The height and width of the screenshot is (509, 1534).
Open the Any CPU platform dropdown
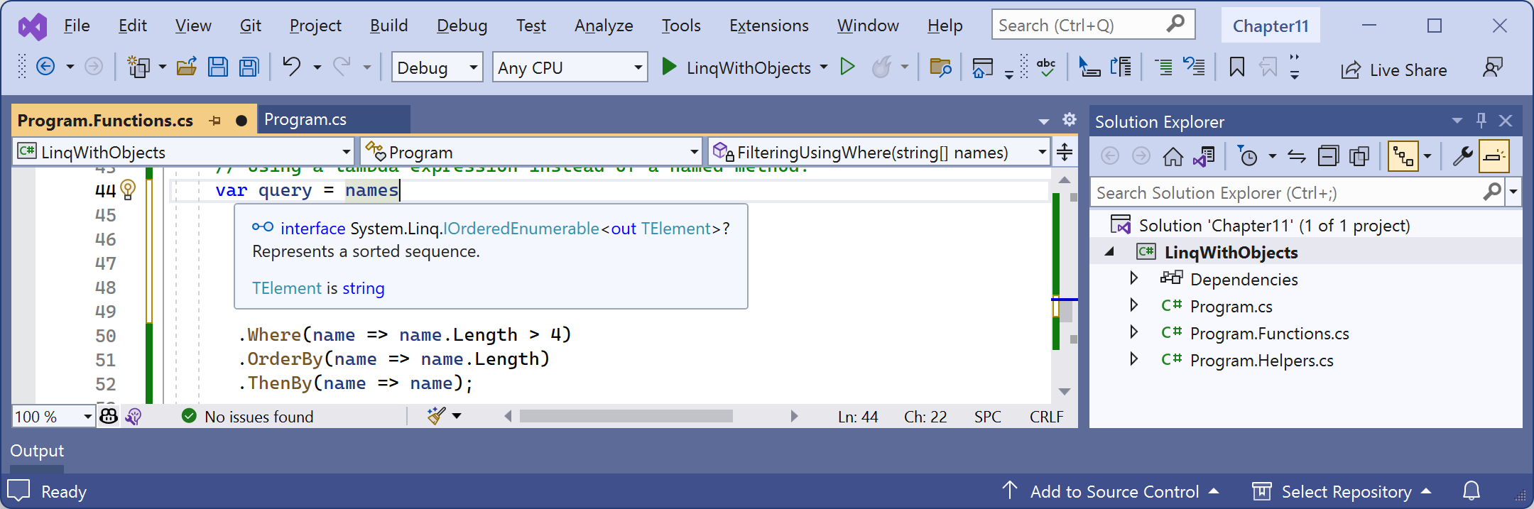point(570,67)
